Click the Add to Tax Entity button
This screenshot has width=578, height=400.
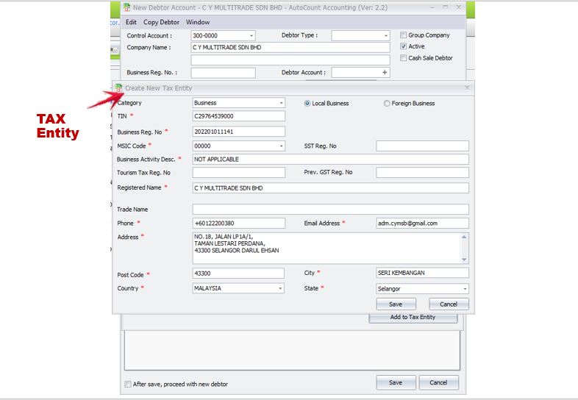click(413, 318)
